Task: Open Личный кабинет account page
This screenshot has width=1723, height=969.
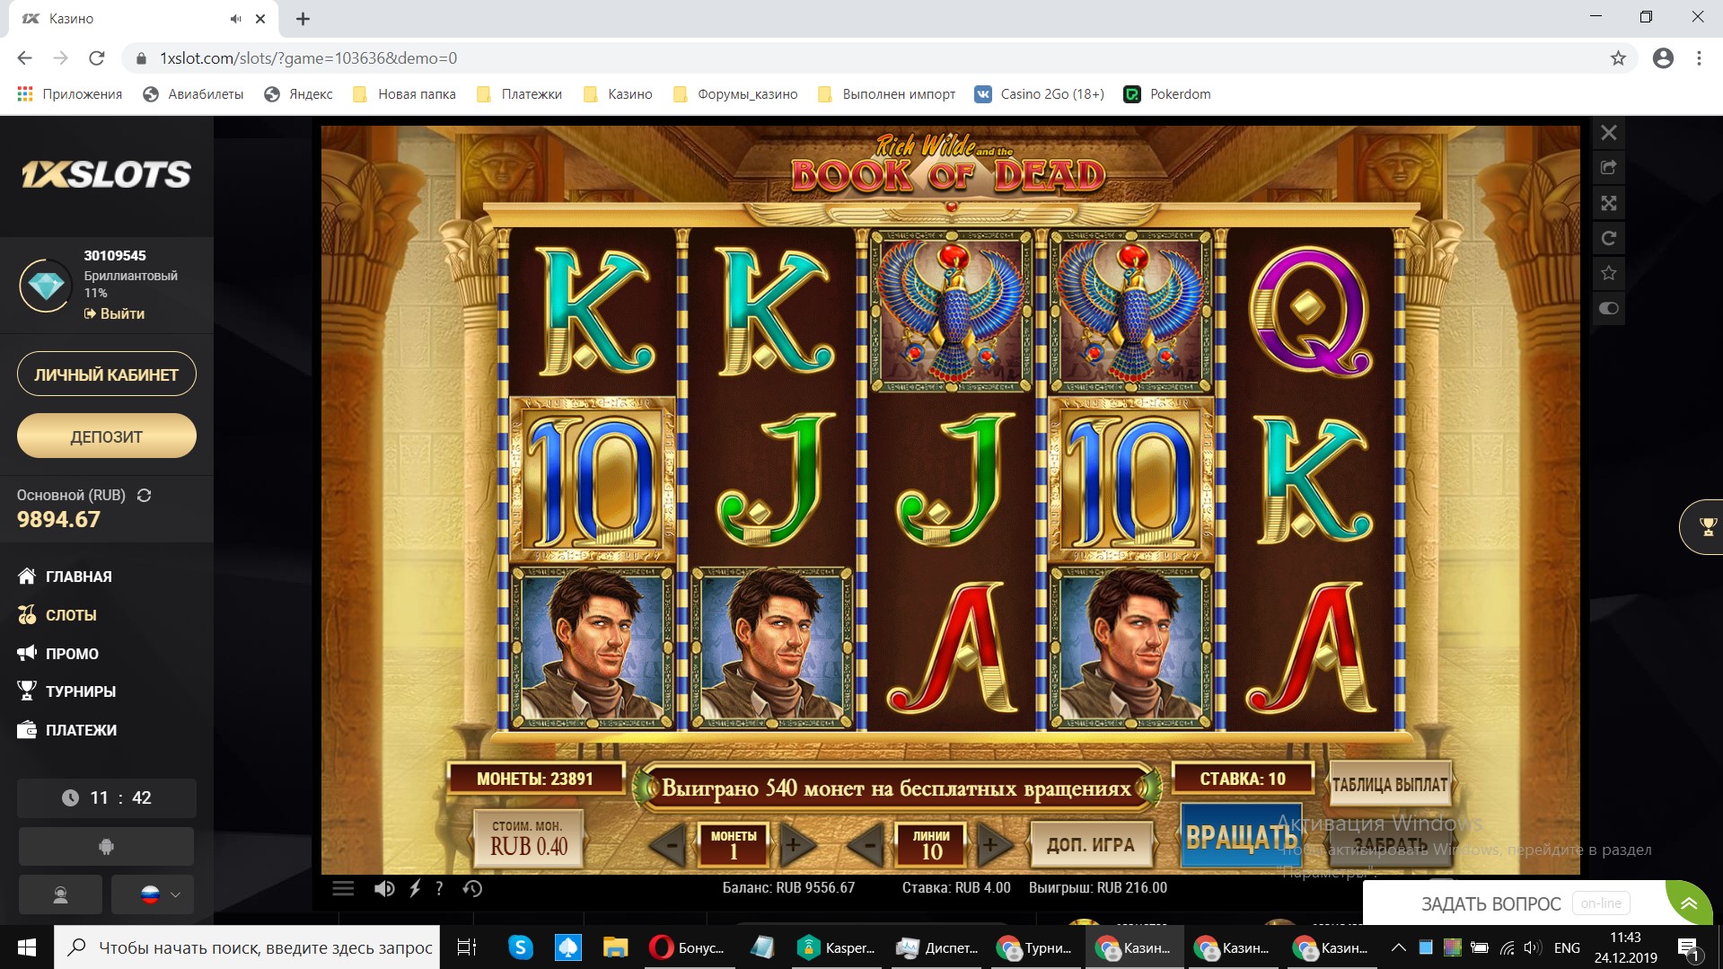Action: coord(106,374)
